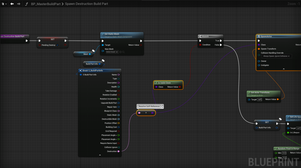Screen dimensions: 301x168
Task: Select the Resolve Soft Reference comment bubble
Action: pyautogui.click(x=149, y=106)
